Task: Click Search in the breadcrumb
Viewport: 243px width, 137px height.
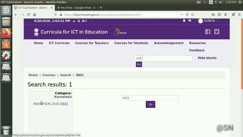Action: tap(66, 75)
